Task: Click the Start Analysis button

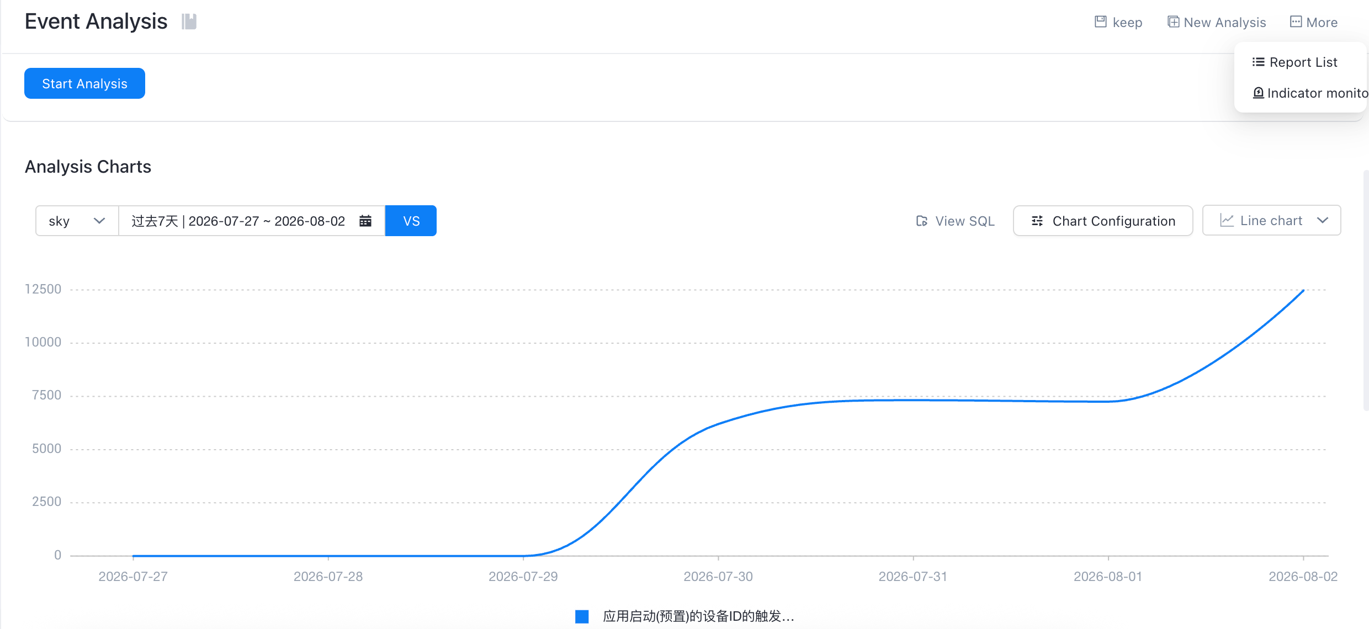Action: 84,83
